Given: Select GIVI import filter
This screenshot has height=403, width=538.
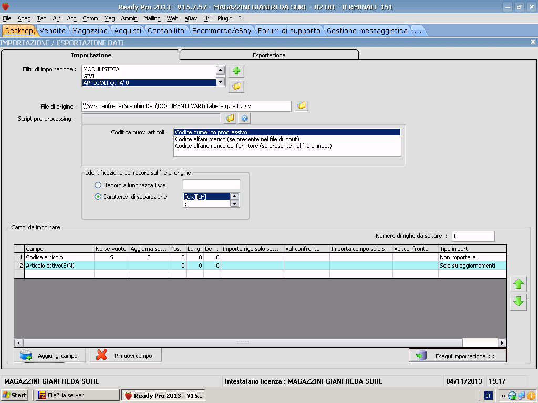Looking at the screenshot, I should 149,76.
